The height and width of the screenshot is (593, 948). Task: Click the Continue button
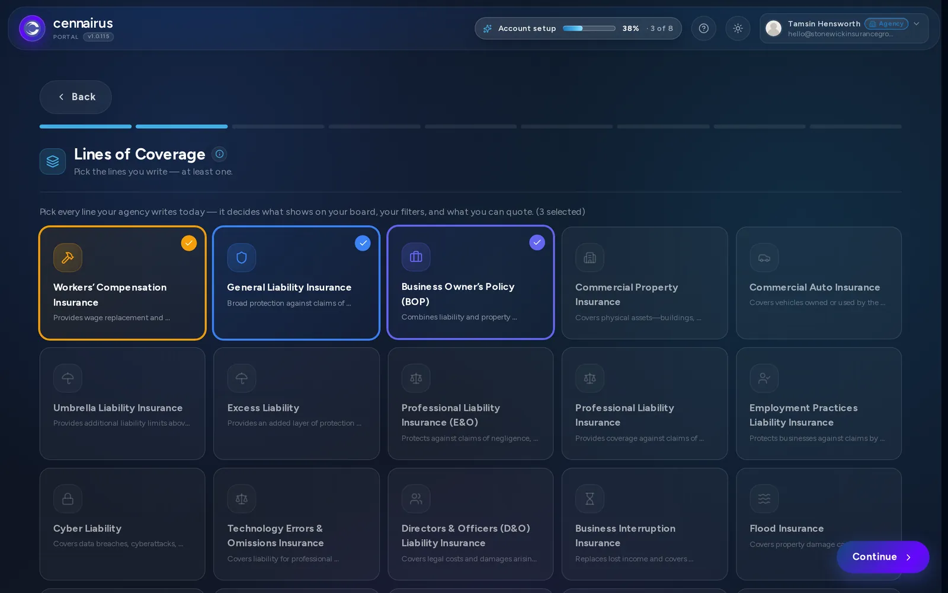click(882, 557)
